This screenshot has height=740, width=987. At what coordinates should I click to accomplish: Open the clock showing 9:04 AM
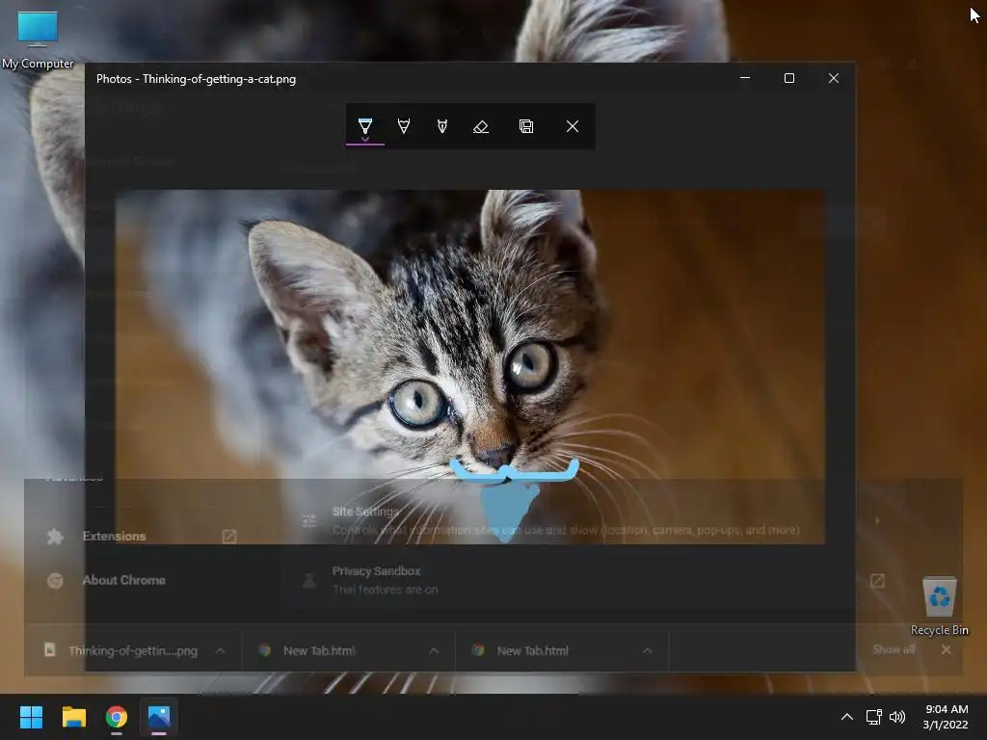(946, 717)
